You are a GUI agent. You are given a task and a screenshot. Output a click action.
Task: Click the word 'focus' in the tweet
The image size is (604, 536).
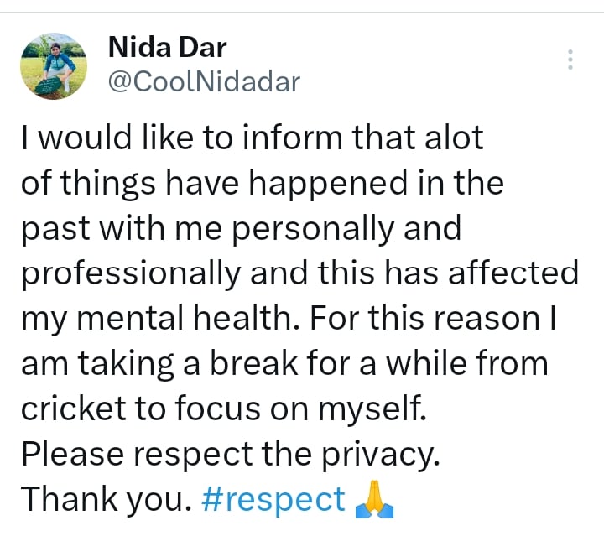click(217, 409)
